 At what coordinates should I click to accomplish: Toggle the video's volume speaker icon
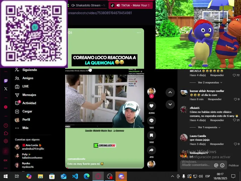[70, 33]
